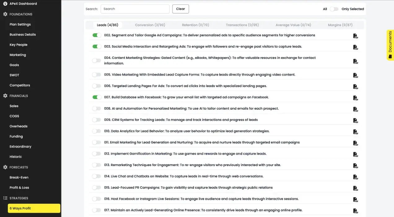Select 6 Ways Profit menu item
This screenshot has height=217, width=394.
34,208
